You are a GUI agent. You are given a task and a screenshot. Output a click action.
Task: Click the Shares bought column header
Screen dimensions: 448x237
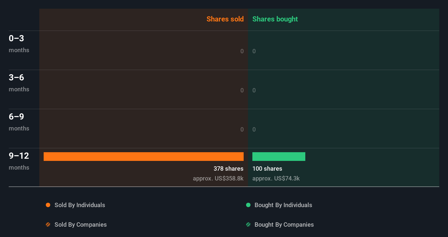tap(275, 19)
